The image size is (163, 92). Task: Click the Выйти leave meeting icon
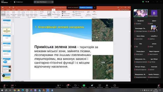tap(159, 85)
